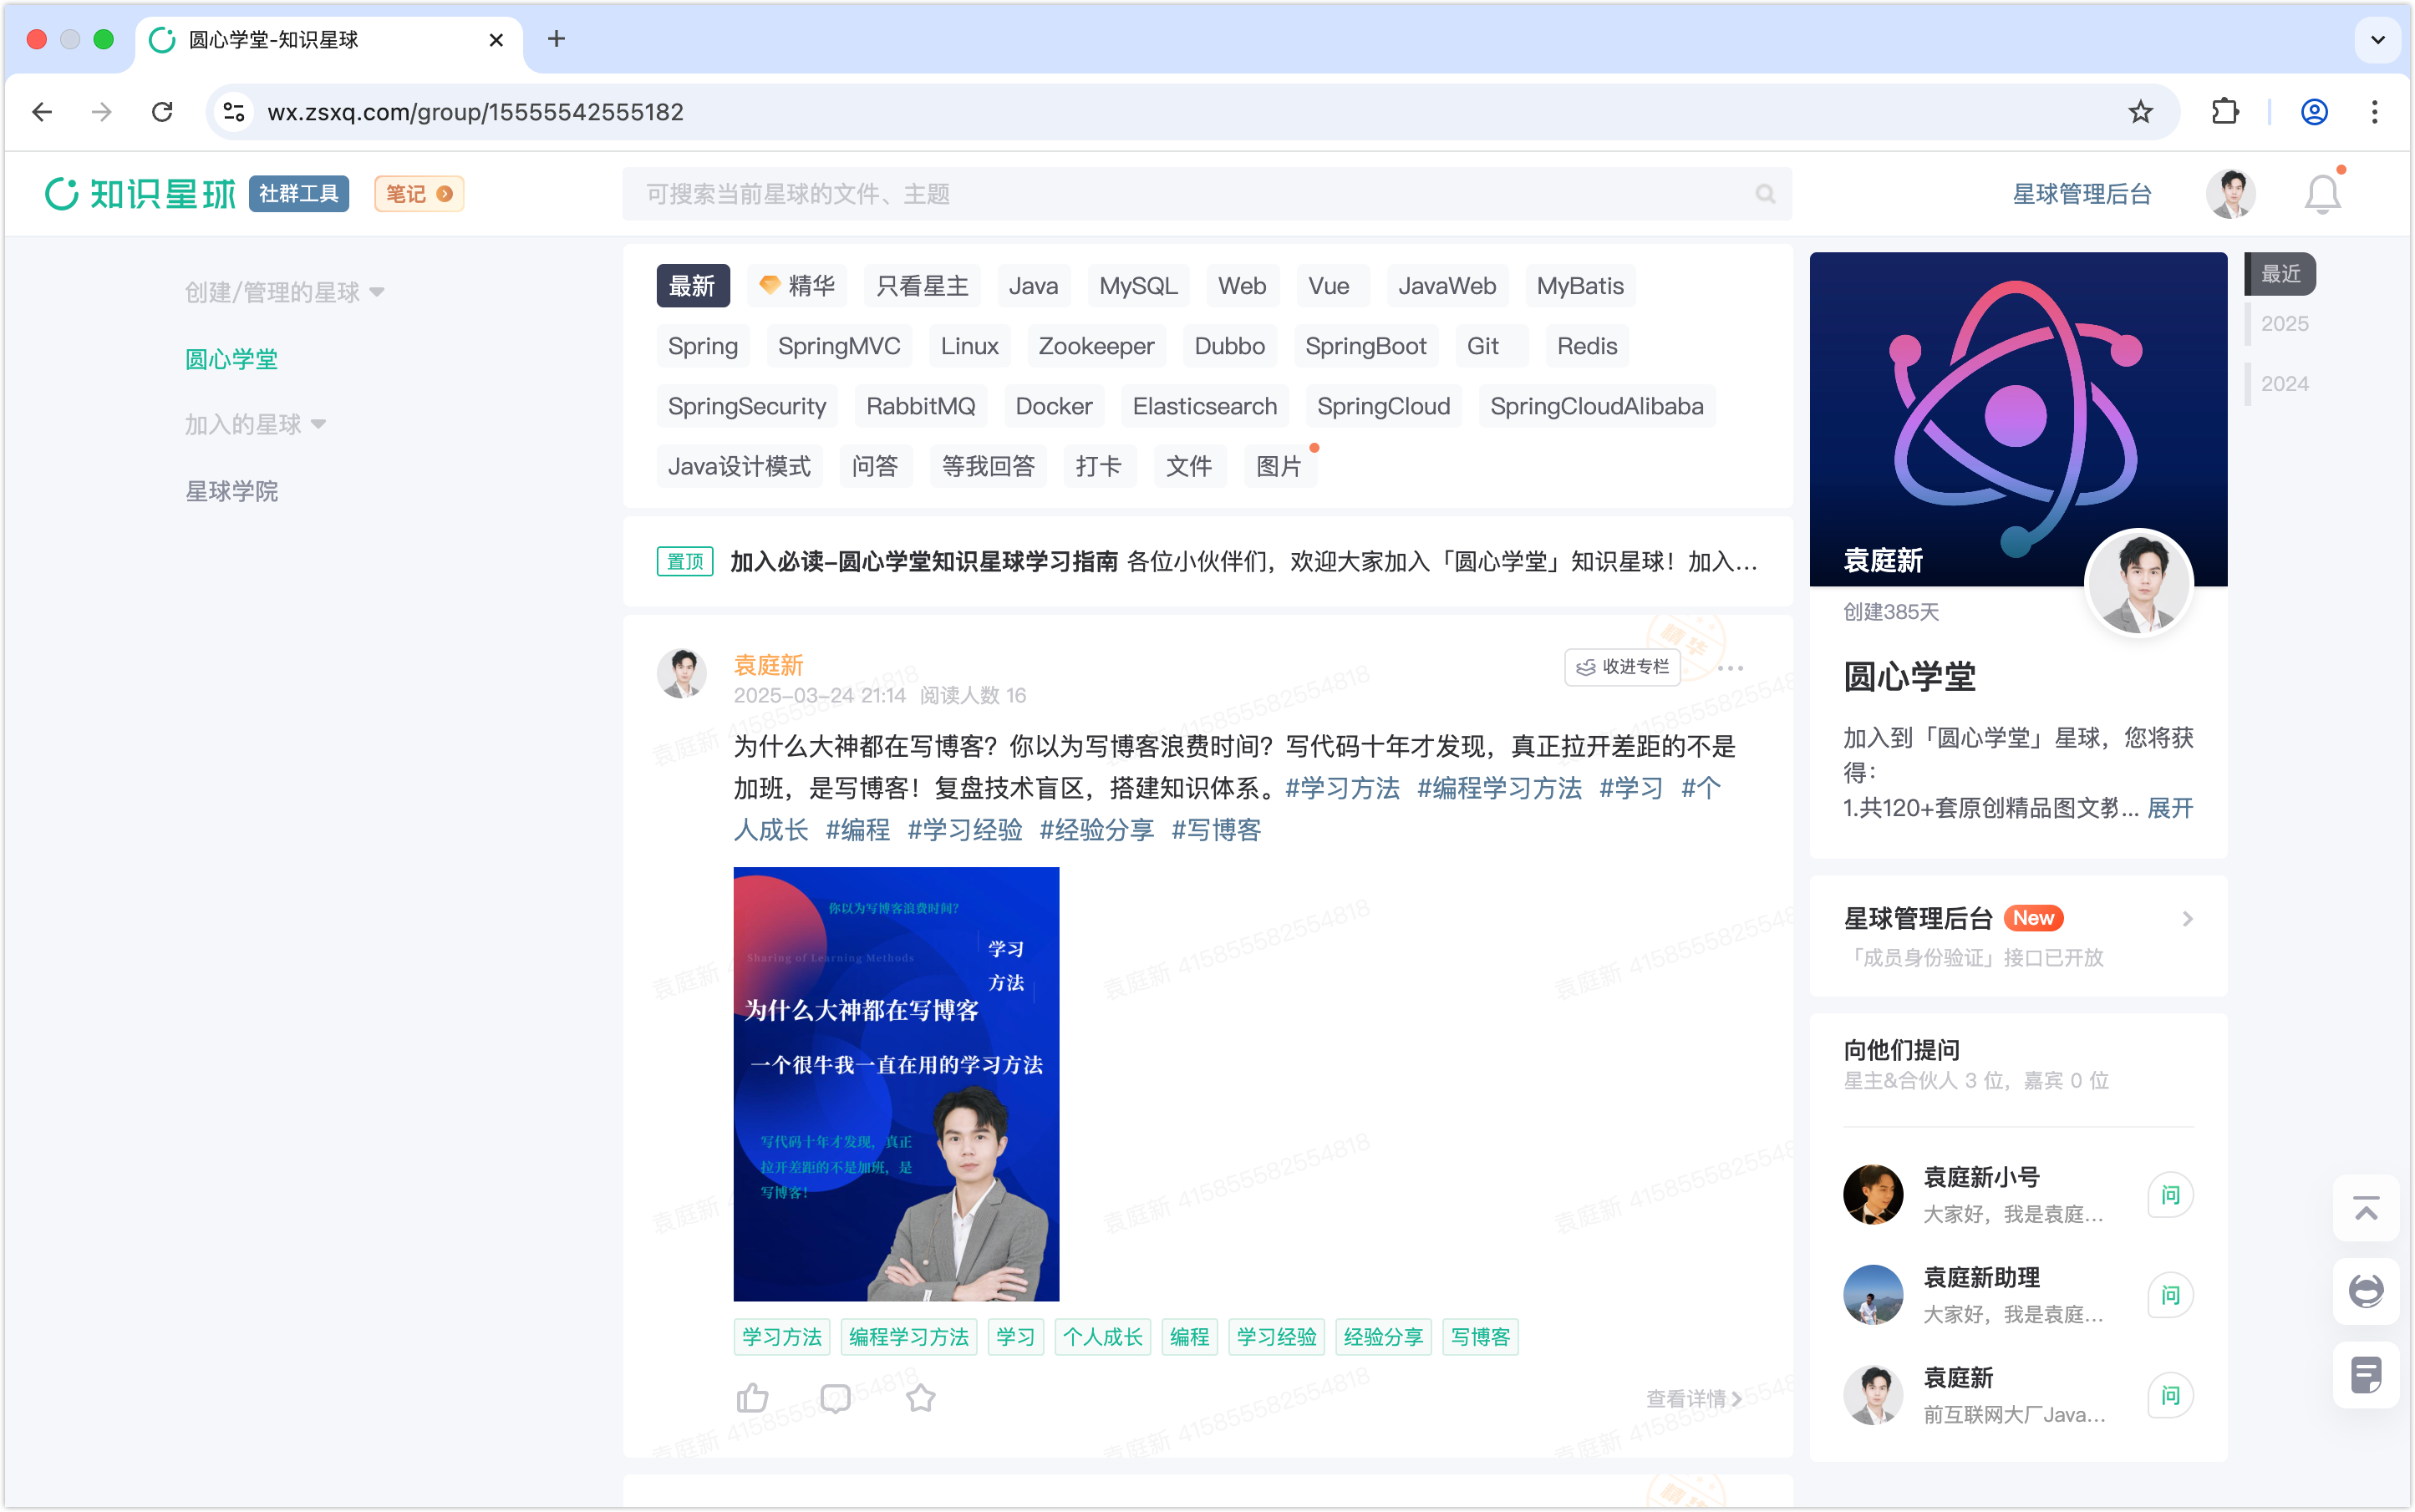The width and height of the screenshot is (2415, 1512).
Task: Toggle the 精华 filter
Action: pos(797,286)
